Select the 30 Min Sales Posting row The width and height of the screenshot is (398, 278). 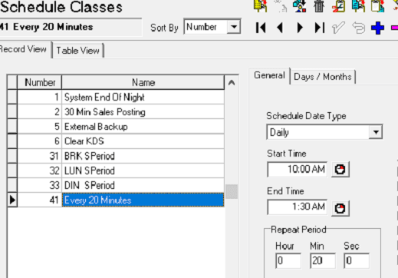pos(143,112)
